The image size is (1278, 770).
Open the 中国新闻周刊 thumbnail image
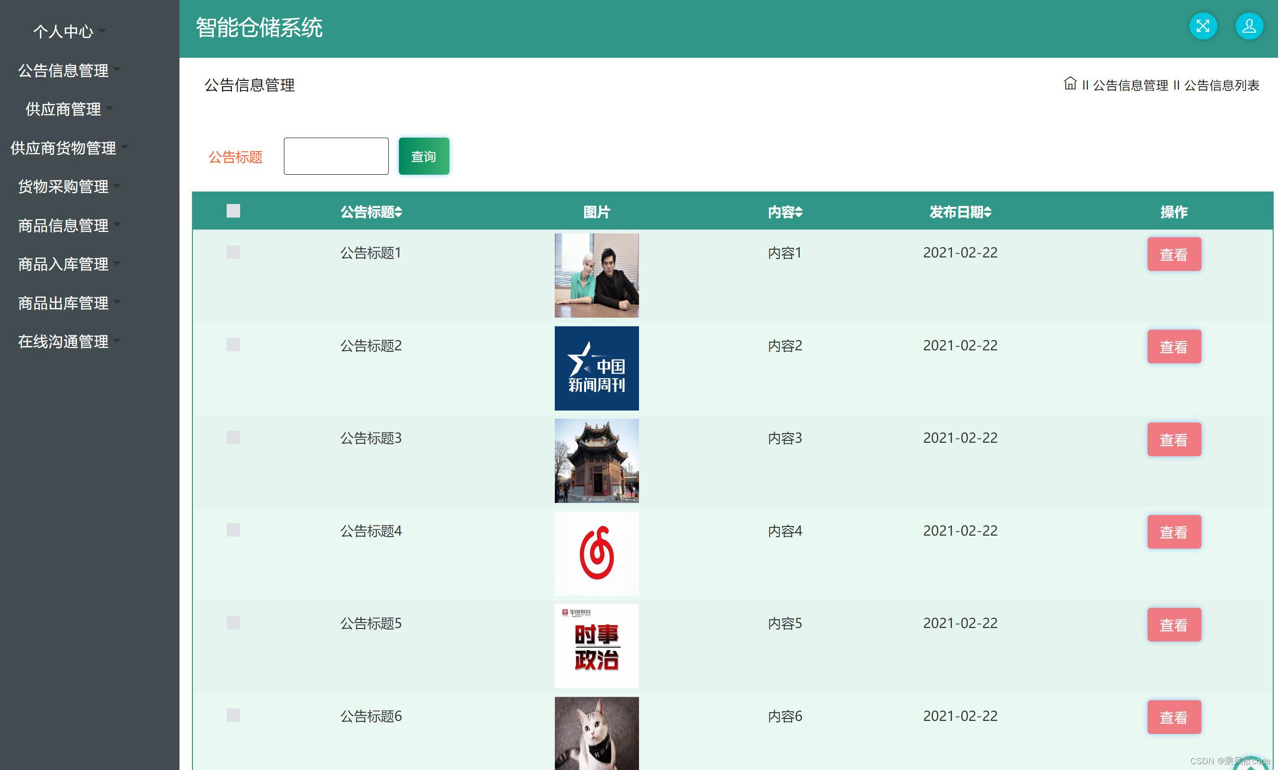pos(597,368)
